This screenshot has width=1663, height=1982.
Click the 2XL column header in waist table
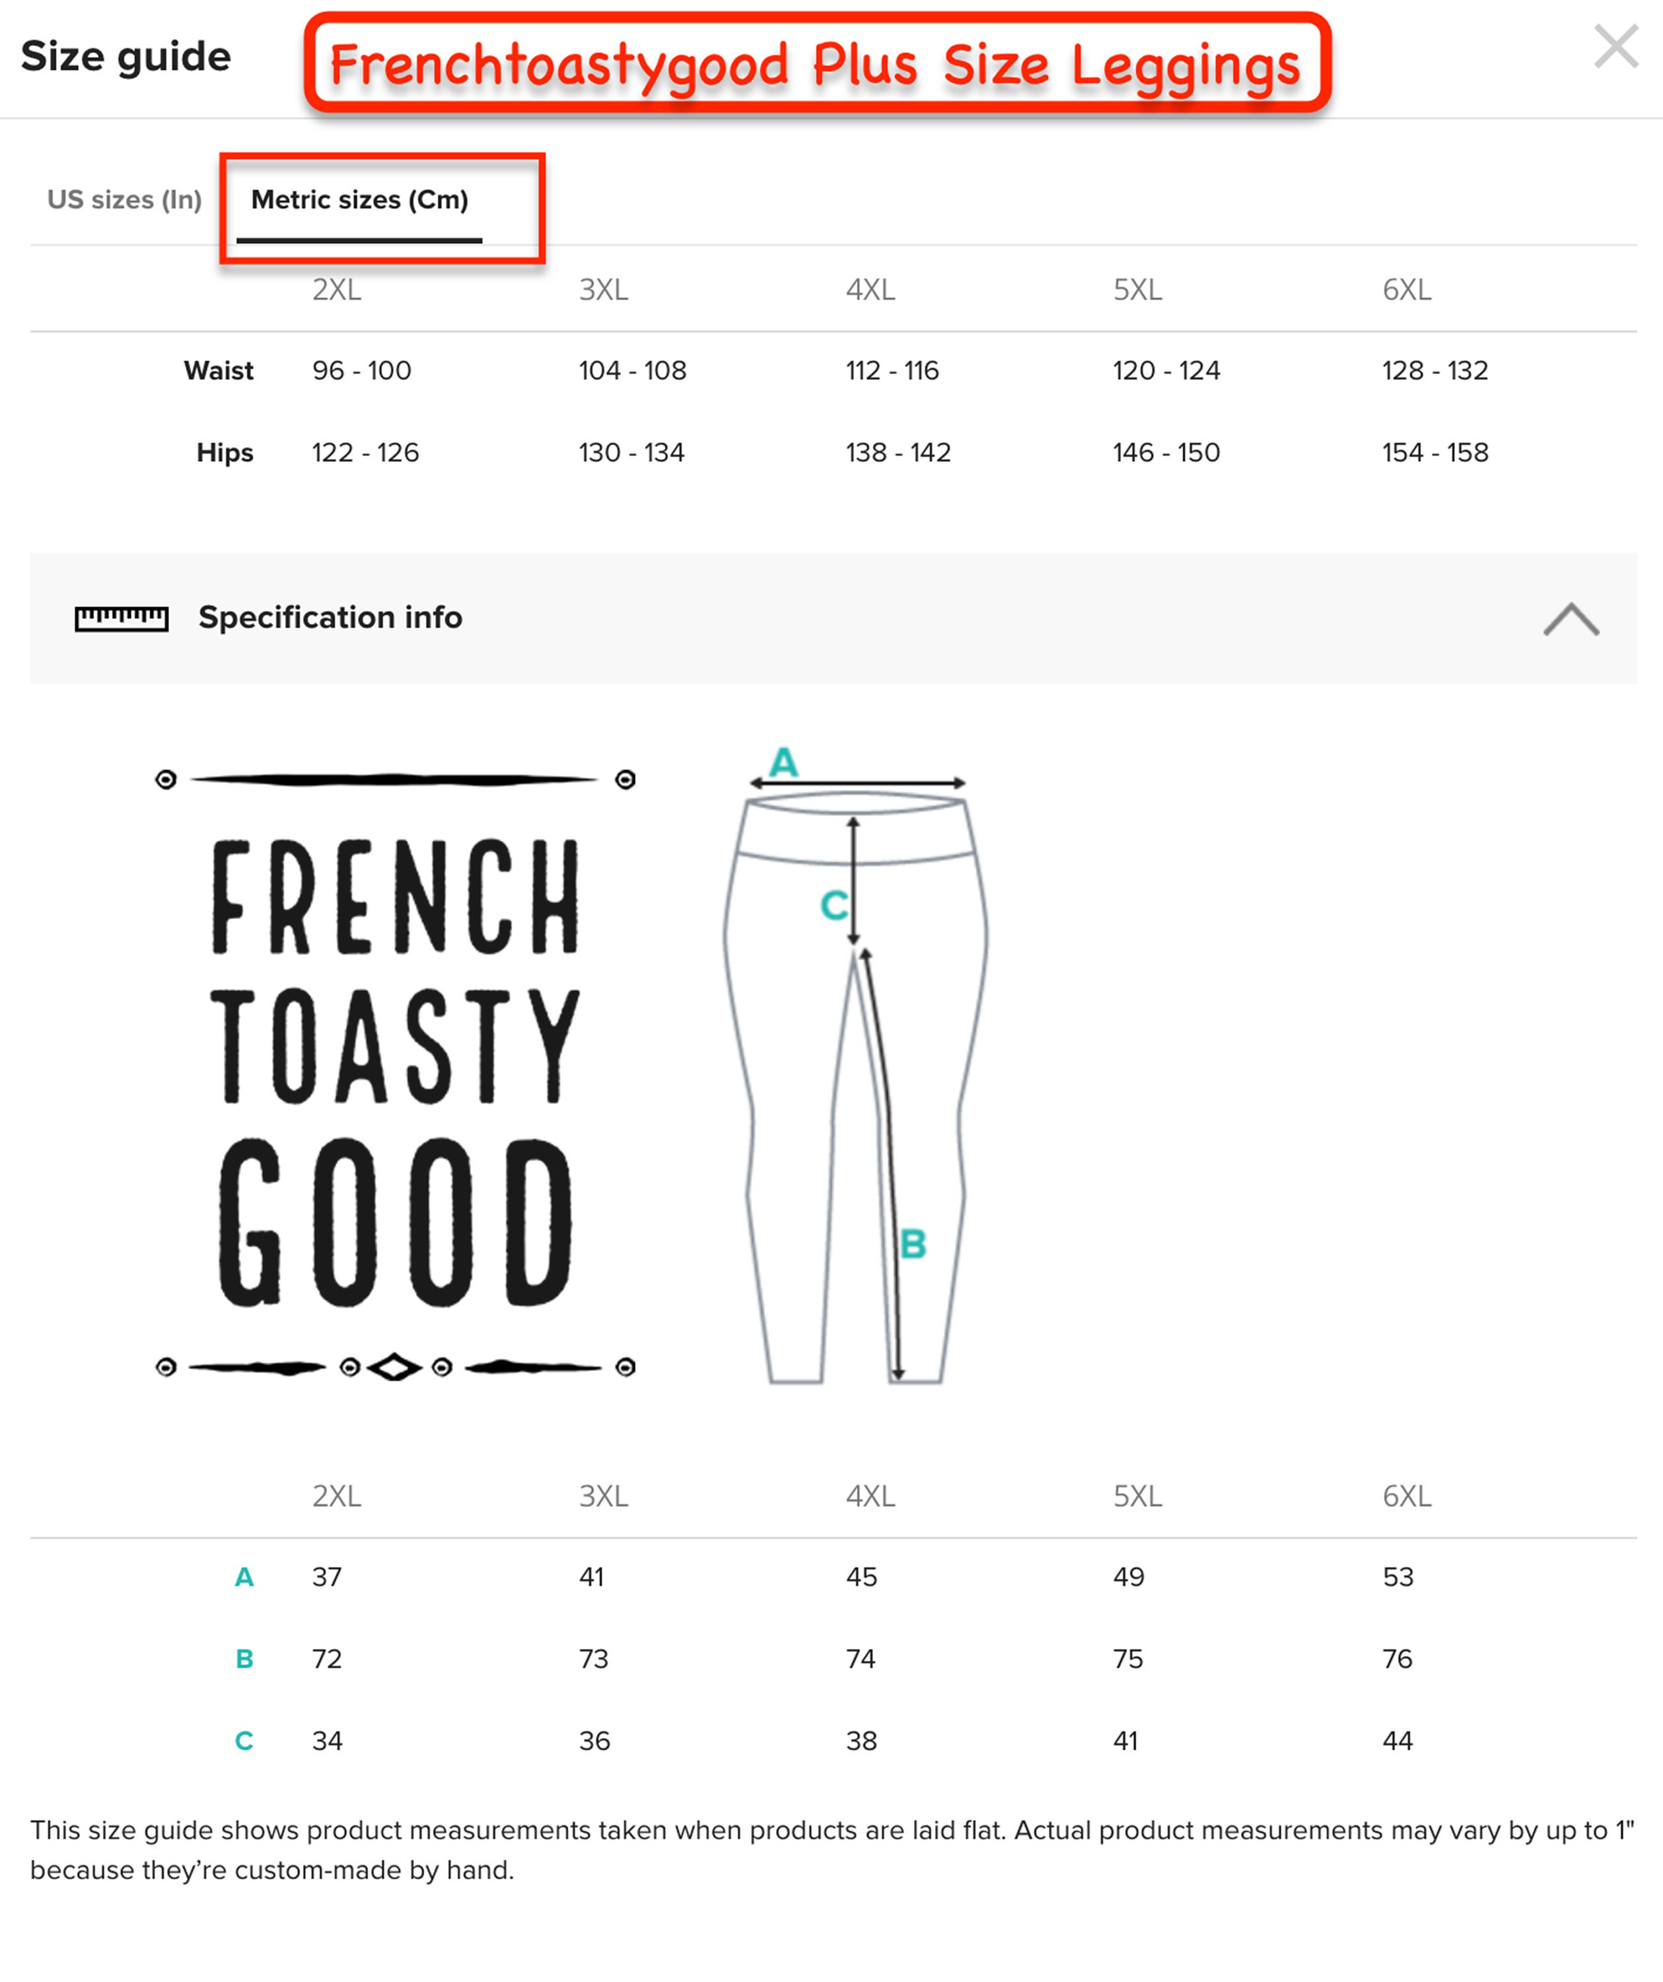(337, 290)
